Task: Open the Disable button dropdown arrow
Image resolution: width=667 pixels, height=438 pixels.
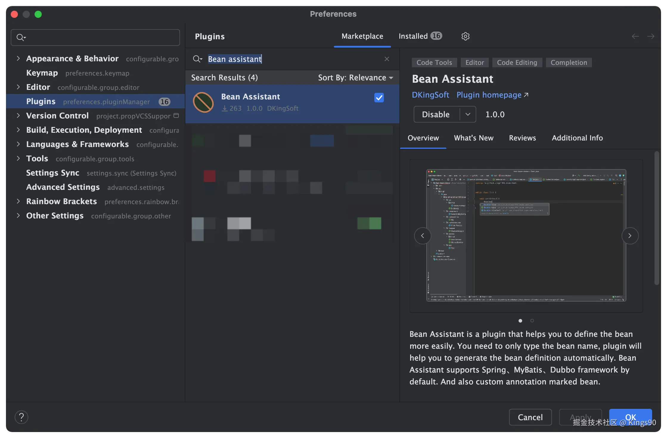Action: (468, 114)
